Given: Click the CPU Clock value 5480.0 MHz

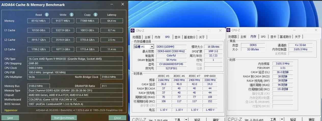Looking at the screenshot, I should (x=75, y=68).
